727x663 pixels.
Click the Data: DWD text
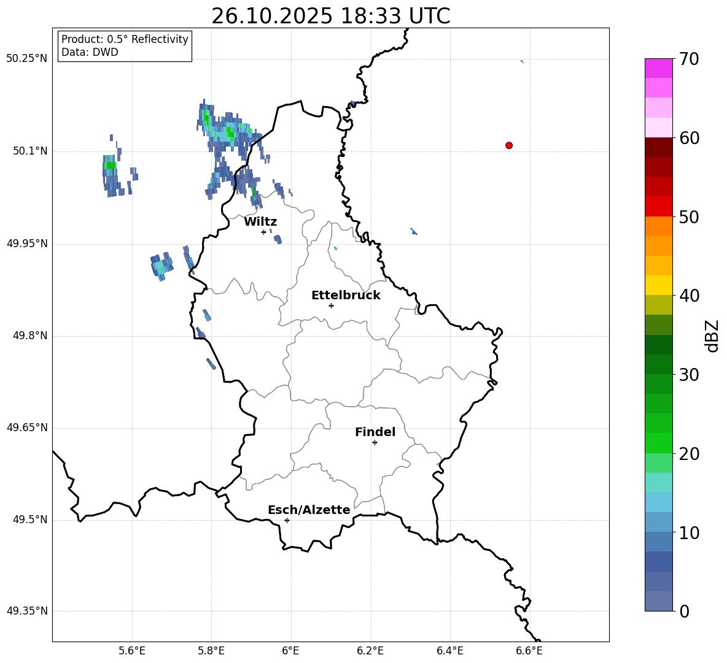pos(90,52)
